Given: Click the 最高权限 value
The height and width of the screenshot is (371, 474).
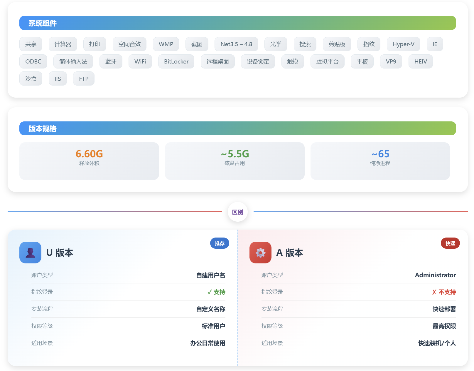Looking at the screenshot, I should 444,326.
